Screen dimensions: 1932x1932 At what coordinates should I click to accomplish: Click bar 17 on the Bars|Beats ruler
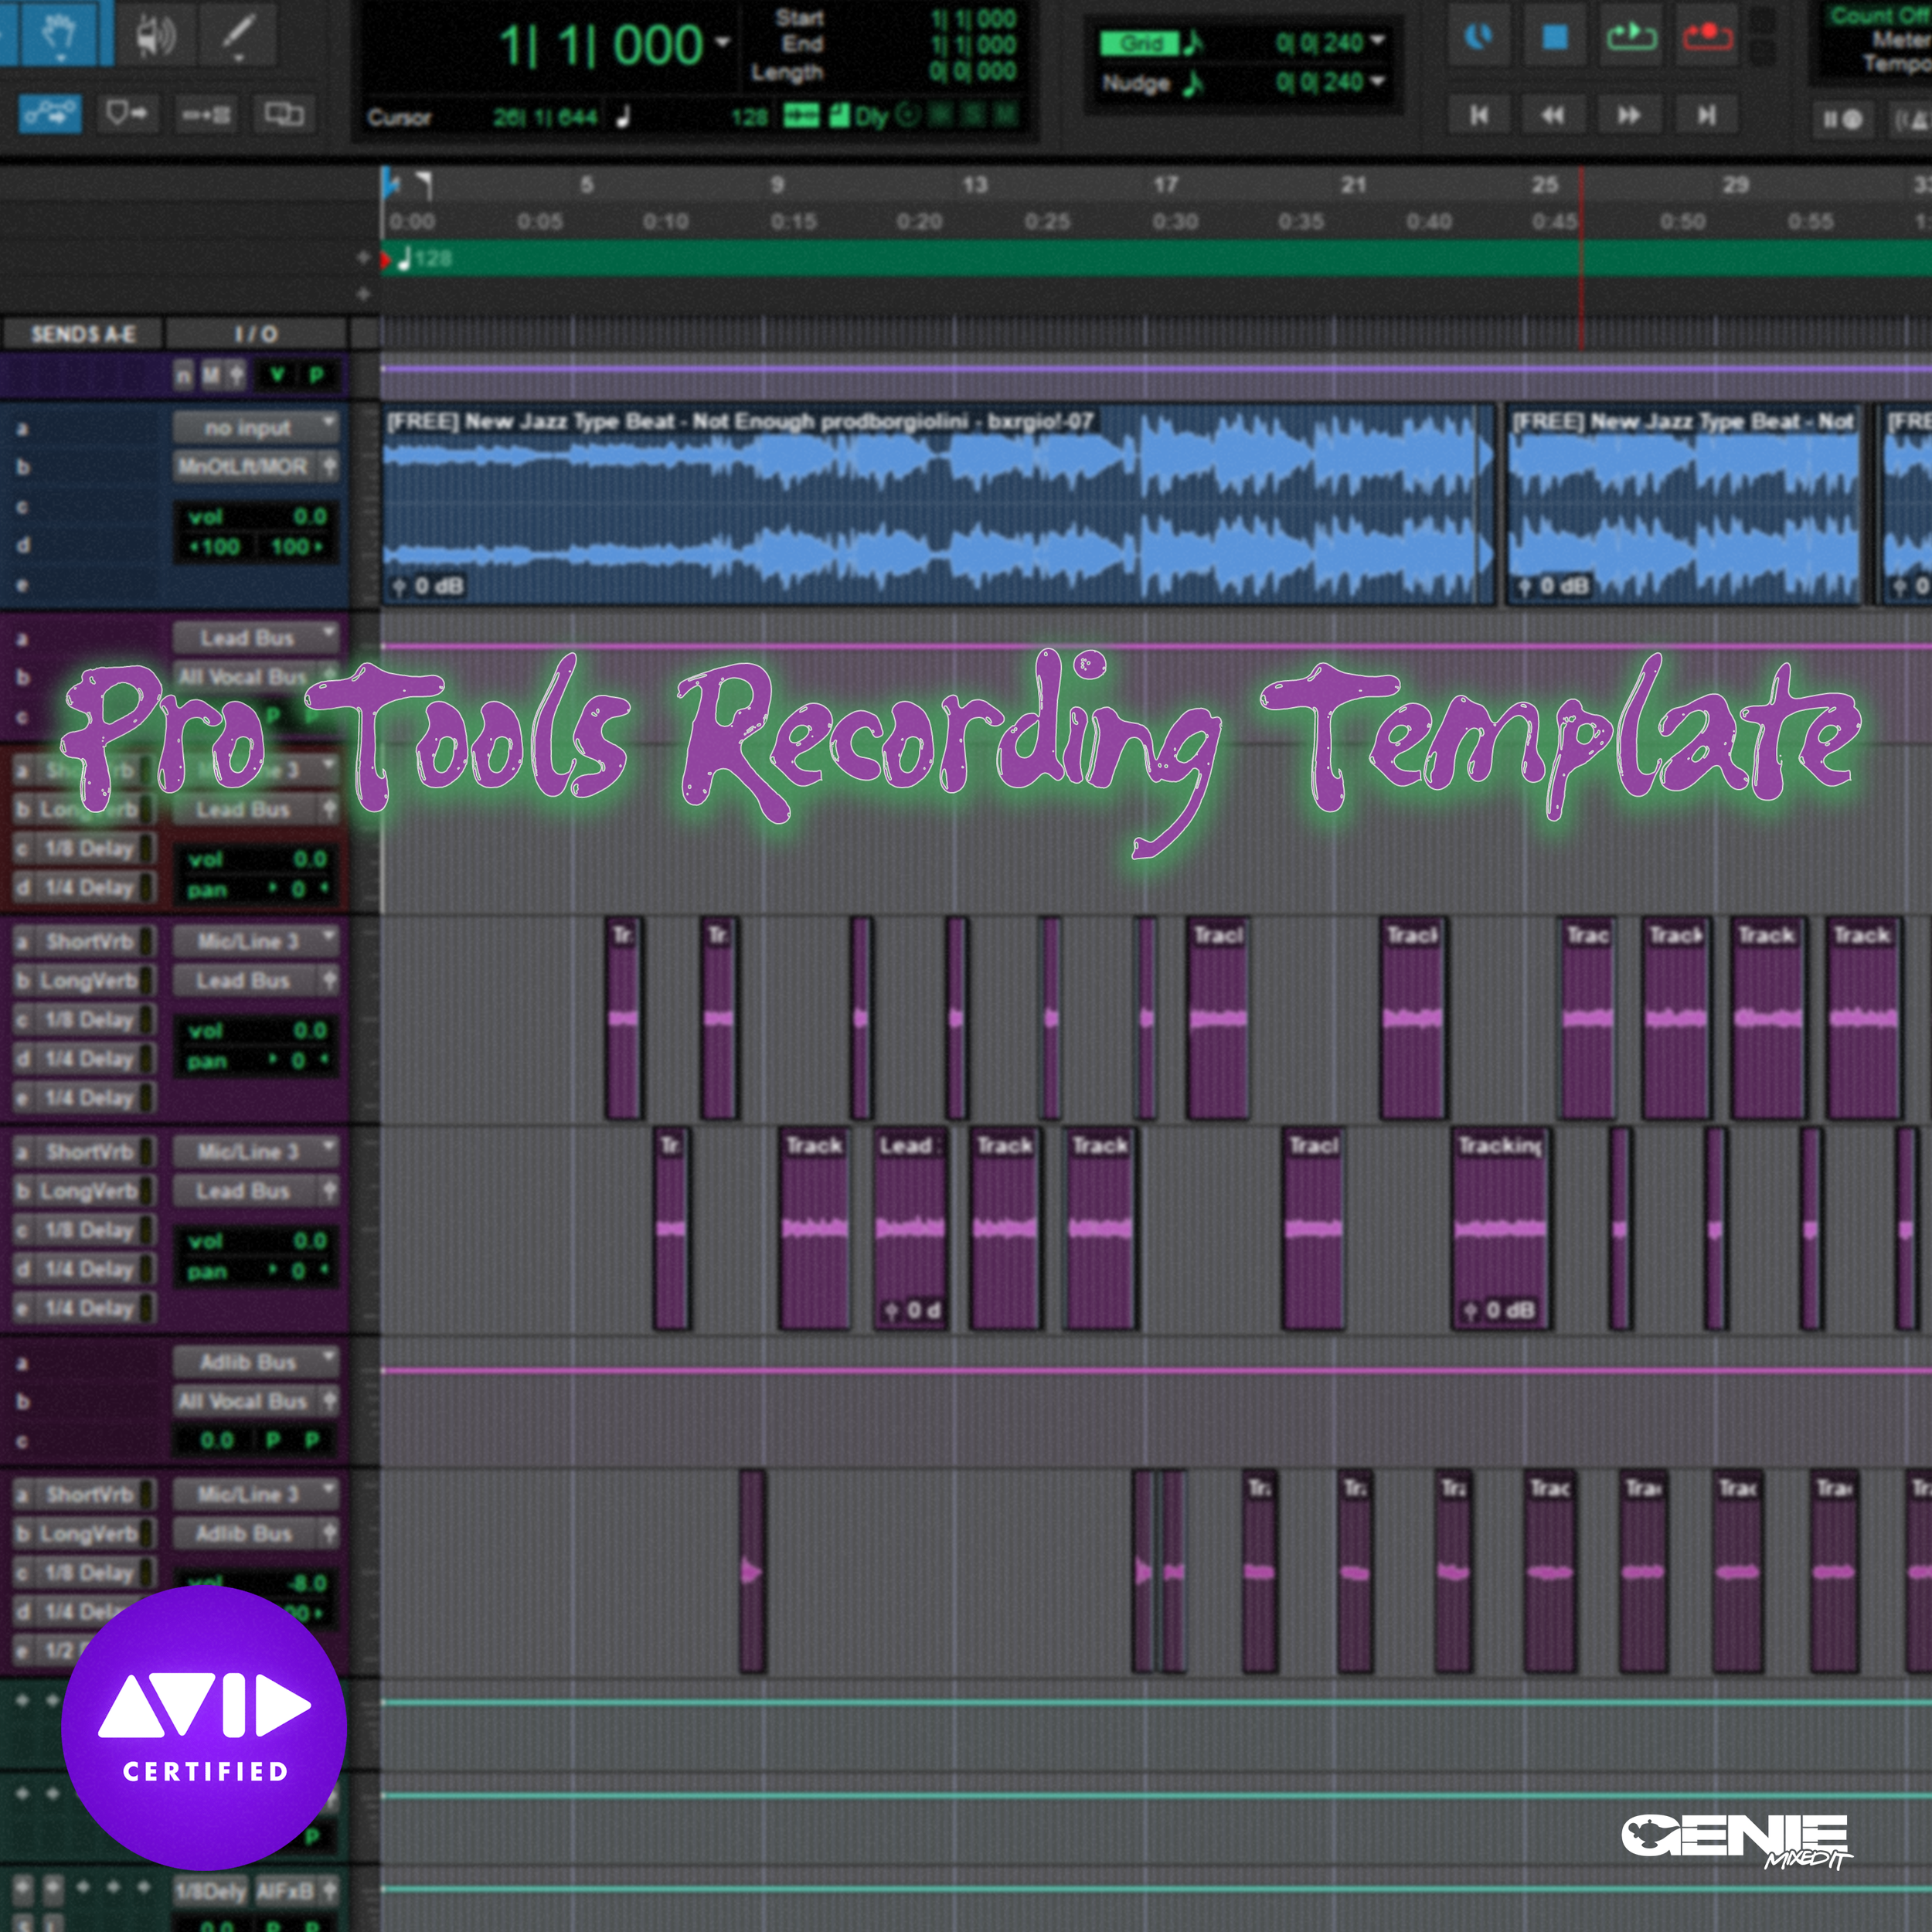1165,185
